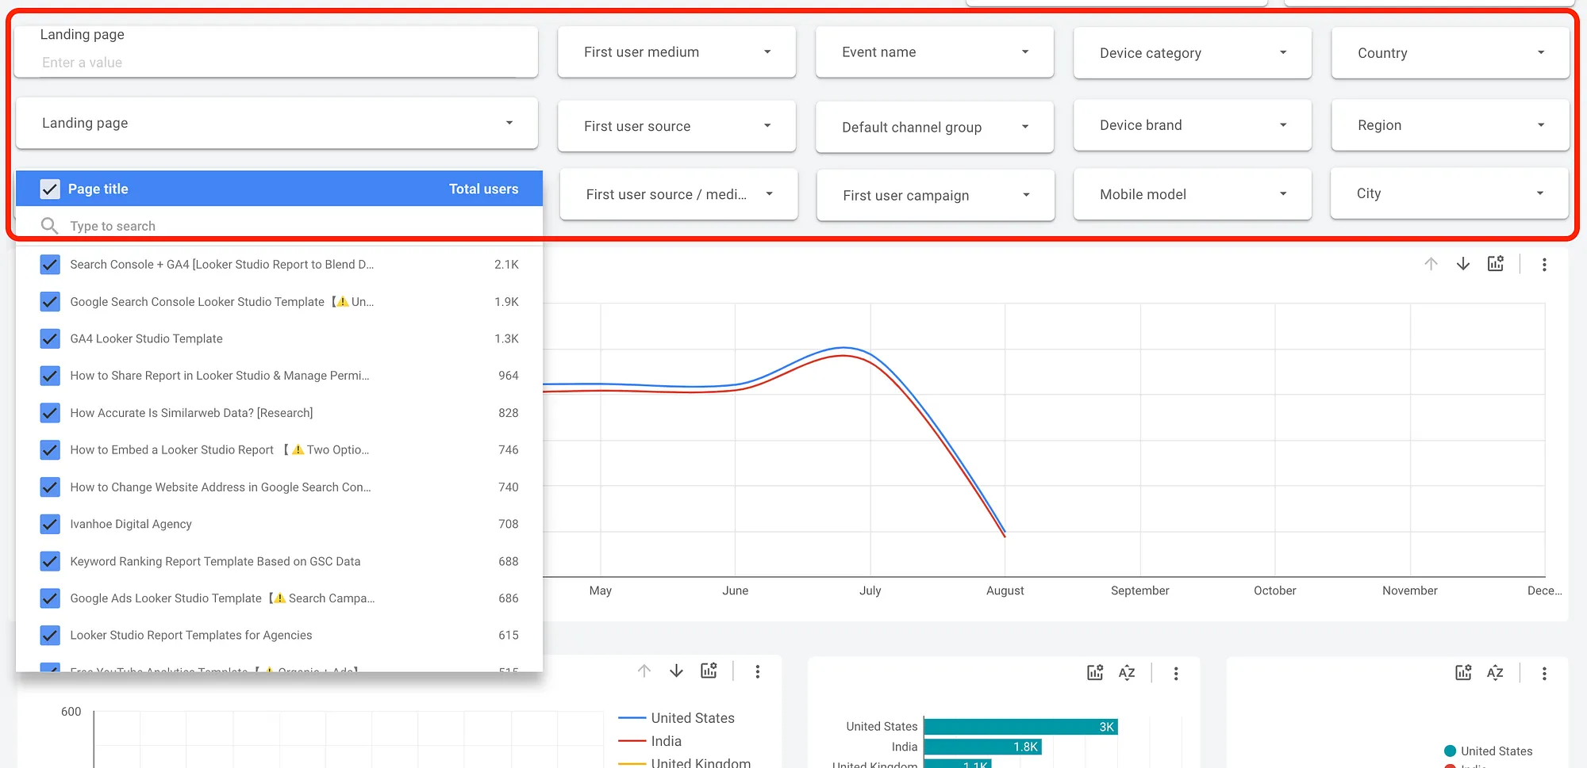Open the Device category dropdown
The width and height of the screenshot is (1587, 768).
[x=1192, y=53]
